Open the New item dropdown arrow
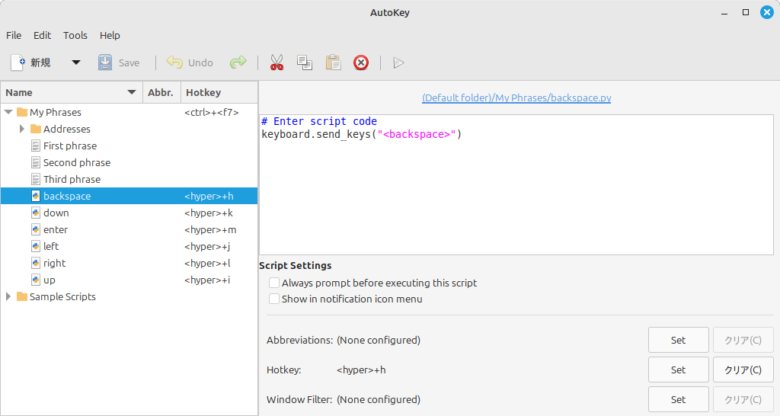The image size is (780, 416). click(75, 62)
